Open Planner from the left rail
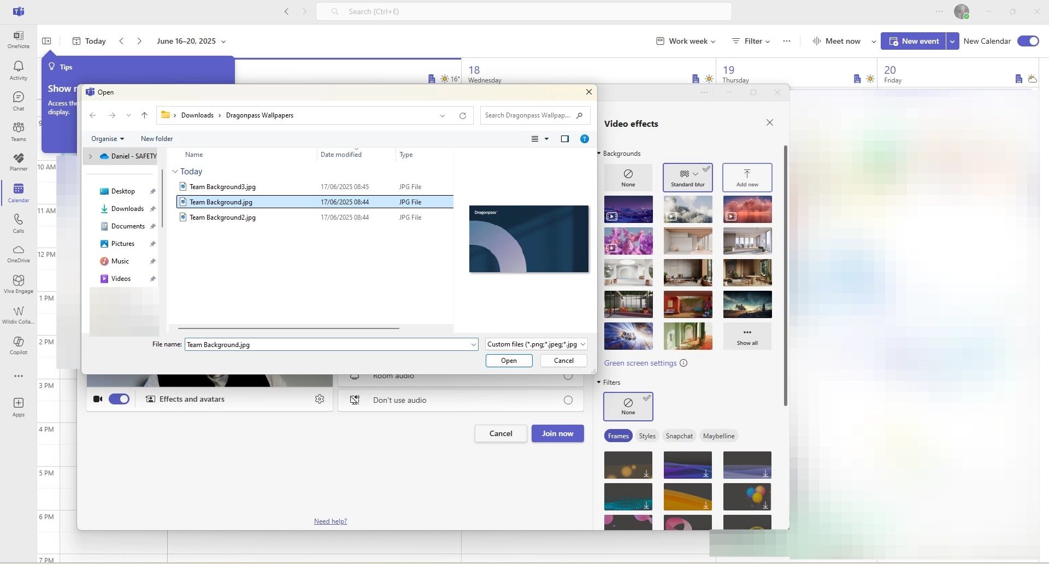 point(18,161)
